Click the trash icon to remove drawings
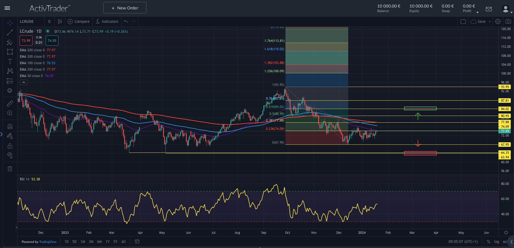This screenshot has width=514, height=248. (x=10, y=169)
